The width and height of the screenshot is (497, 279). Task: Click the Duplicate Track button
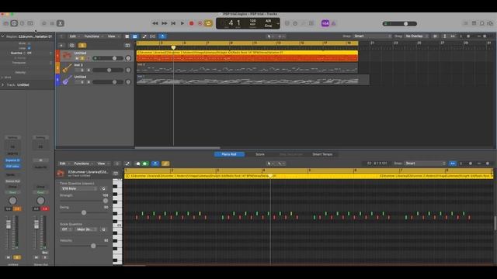(x=71, y=45)
